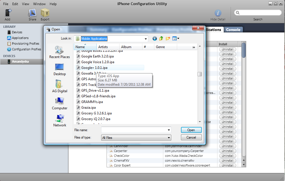Image resolution: width=285 pixels, height=181 pixels.
Task: Show more columns with the chevron
Action: [194, 47]
